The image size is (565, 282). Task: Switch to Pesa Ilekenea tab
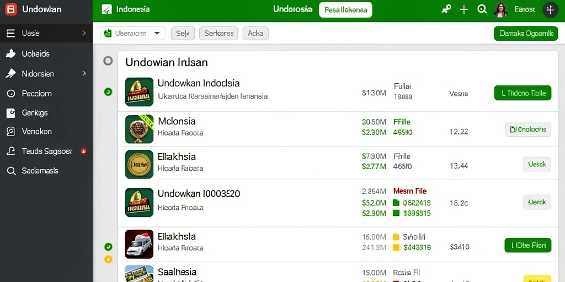pyautogui.click(x=345, y=10)
